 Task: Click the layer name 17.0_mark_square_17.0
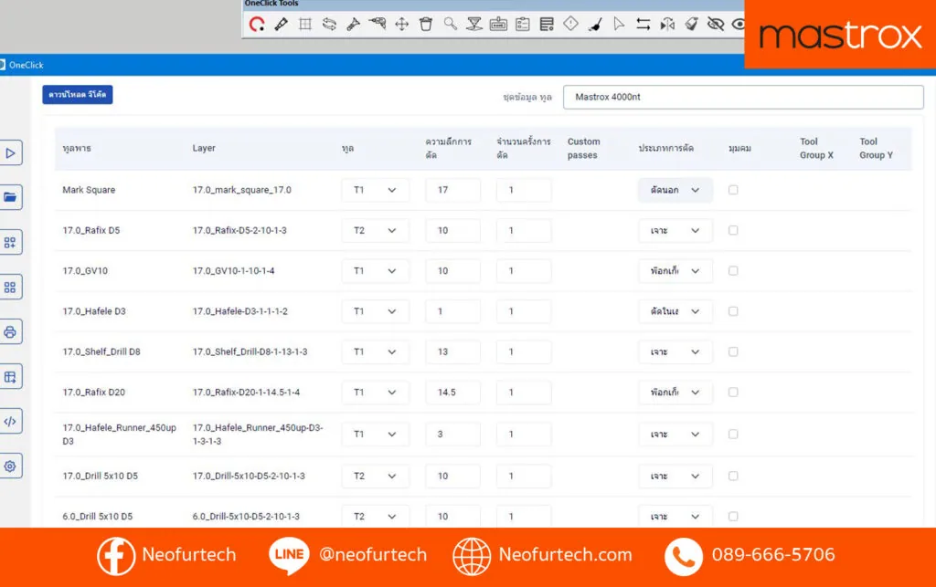click(241, 190)
